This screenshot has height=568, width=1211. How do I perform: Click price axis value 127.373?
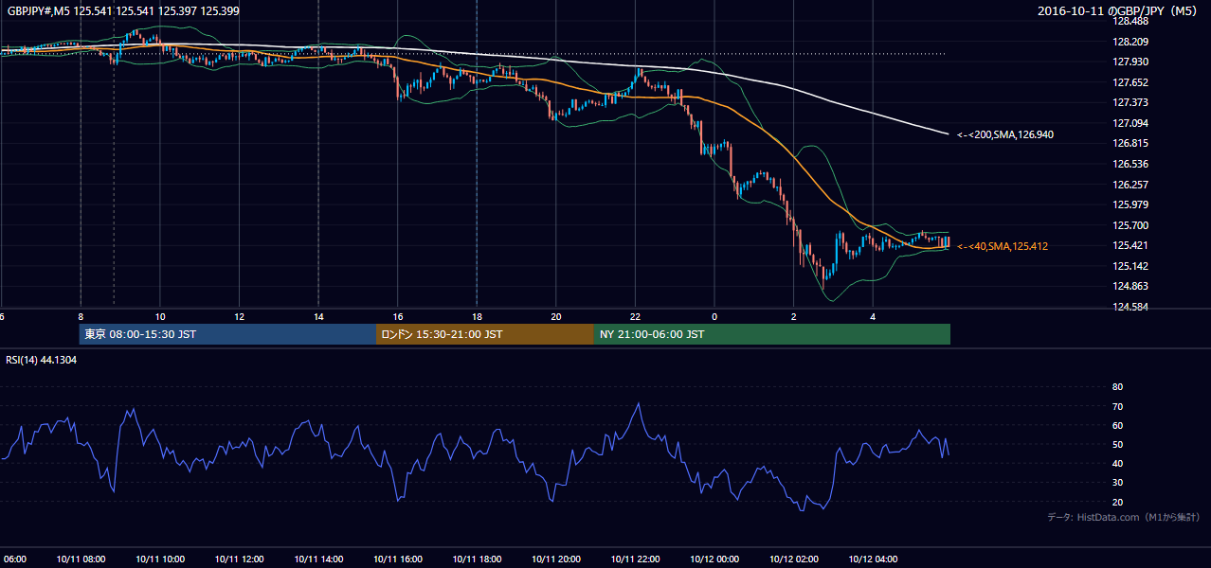1130,102
